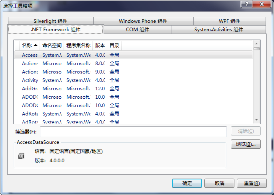Screen dimensions: 274x195
Task: Sort by the 名称 column header
Action: (x=30, y=46)
